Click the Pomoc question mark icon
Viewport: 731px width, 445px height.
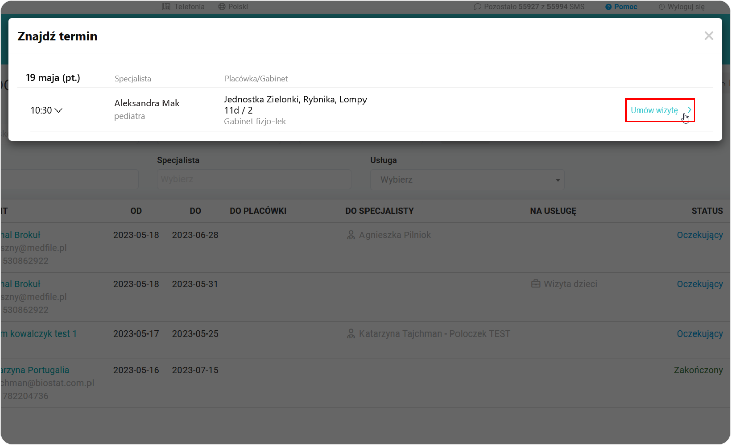[608, 7]
